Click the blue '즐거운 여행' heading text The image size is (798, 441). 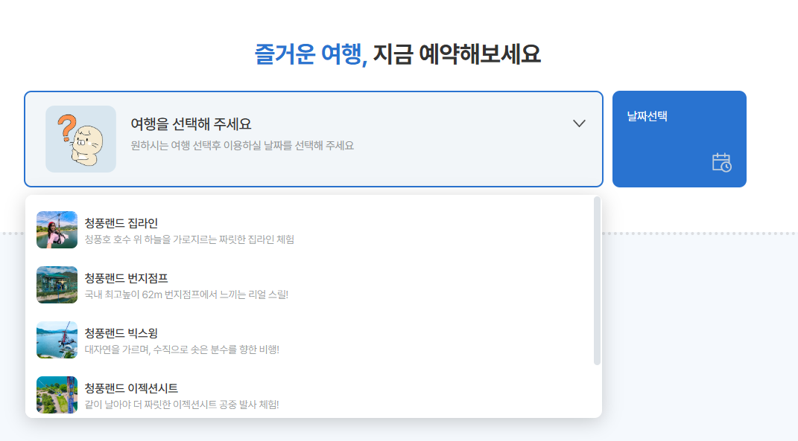[x=311, y=54]
